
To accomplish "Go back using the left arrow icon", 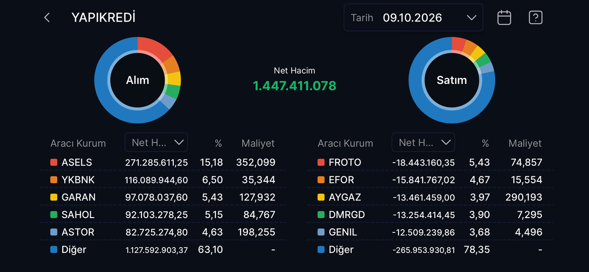I will click(47, 18).
